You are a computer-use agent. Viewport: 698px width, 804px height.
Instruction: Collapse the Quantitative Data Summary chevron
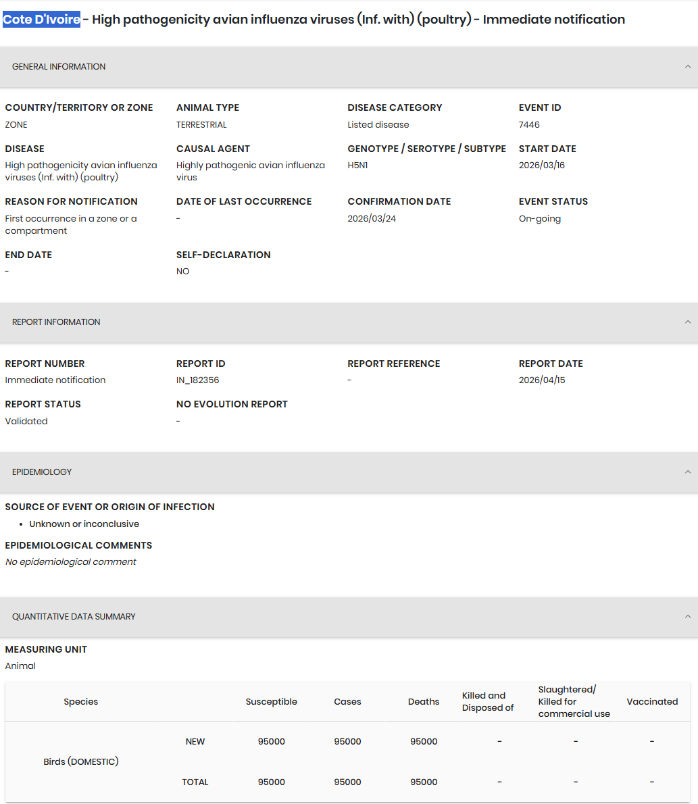(x=687, y=616)
